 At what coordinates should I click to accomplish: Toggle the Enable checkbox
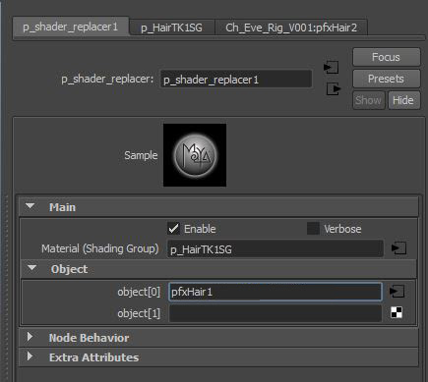[x=173, y=229]
